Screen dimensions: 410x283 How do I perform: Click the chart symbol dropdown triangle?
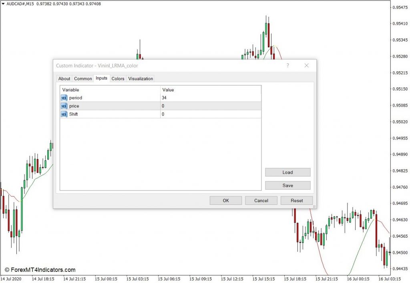(x=3, y=4)
